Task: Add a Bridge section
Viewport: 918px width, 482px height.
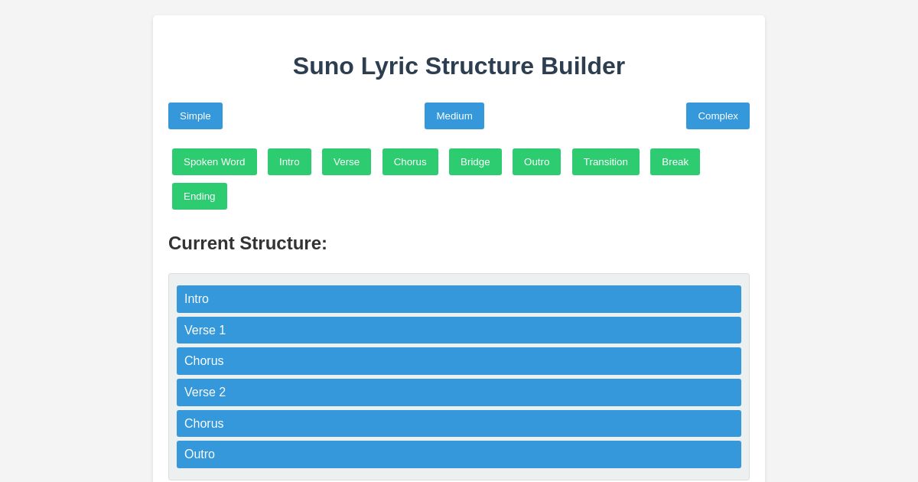Action: click(x=475, y=161)
